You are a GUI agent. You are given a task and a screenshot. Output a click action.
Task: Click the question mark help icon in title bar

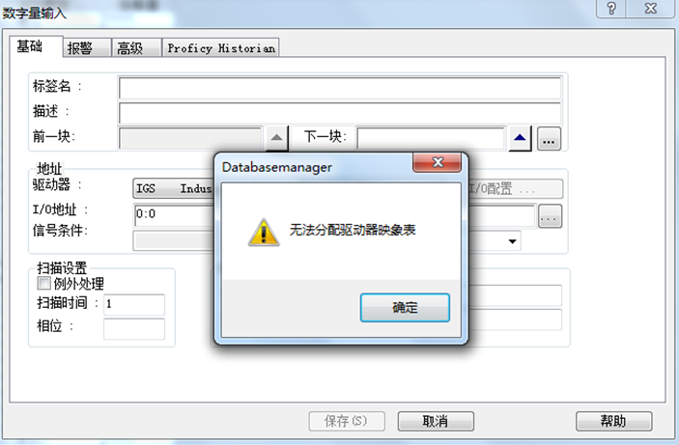click(611, 9)
